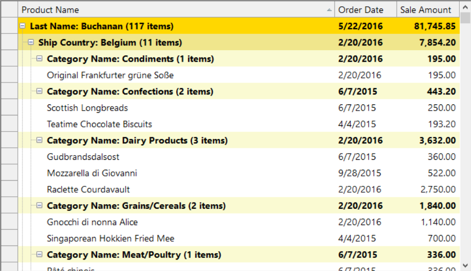Collapse the Dairy Products category group
Image resolution: width=471 pixels, height=271 pixels.
click(x=39, y=140)
